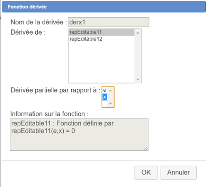Select repEditable12 in the list
The image size is (207, 187).
coord(102,39)
